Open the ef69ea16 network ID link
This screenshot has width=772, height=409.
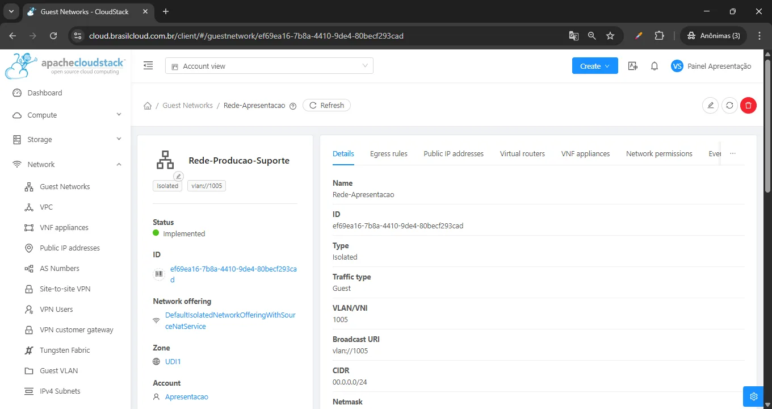coord(233,274)
